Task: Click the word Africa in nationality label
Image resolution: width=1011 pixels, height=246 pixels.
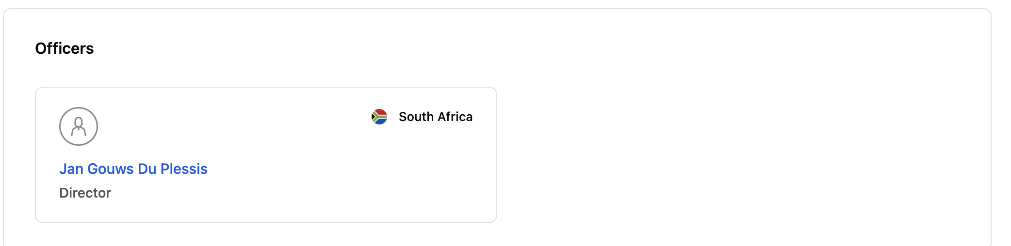Action: coord(455,117)
